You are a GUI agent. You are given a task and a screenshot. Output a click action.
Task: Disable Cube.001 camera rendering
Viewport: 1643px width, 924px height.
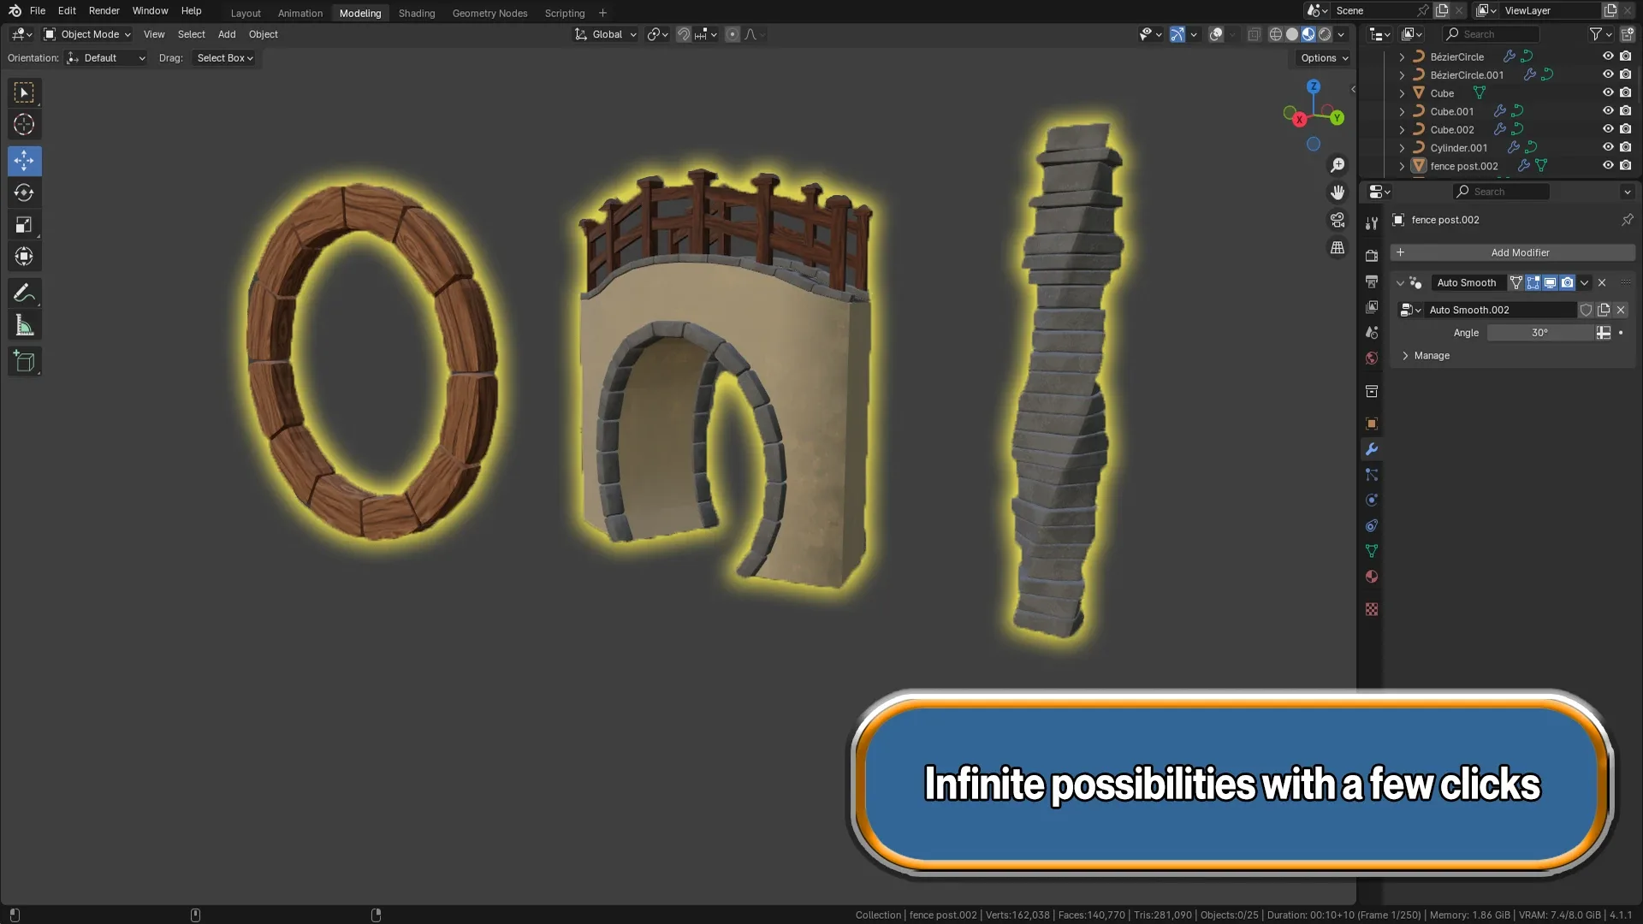pyautogui.click(x=1625, y=111)
